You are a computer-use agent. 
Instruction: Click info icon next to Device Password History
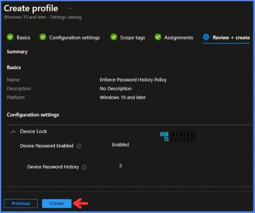85,167
